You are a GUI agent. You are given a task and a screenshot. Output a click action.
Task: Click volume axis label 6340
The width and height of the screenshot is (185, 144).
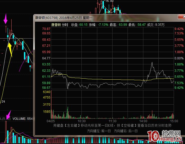[47, 92]
